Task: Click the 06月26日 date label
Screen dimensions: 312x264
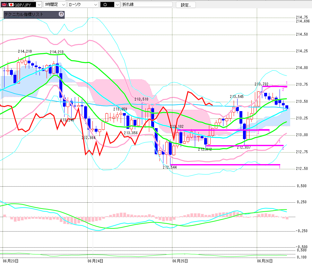Action: click(265, 261)
